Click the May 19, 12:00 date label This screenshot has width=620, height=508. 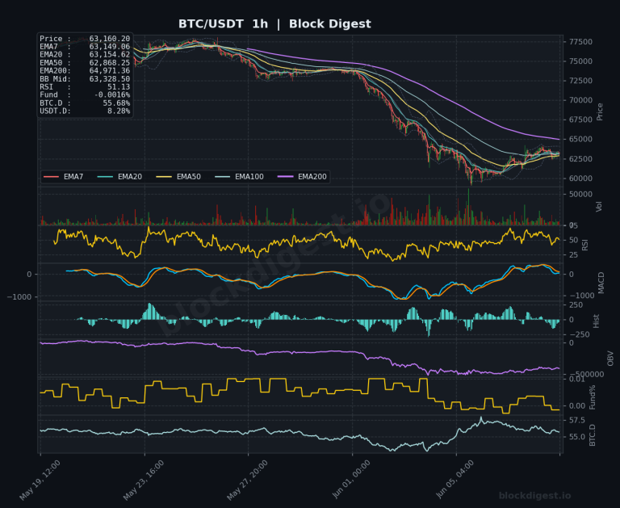[x=40, y=481]
